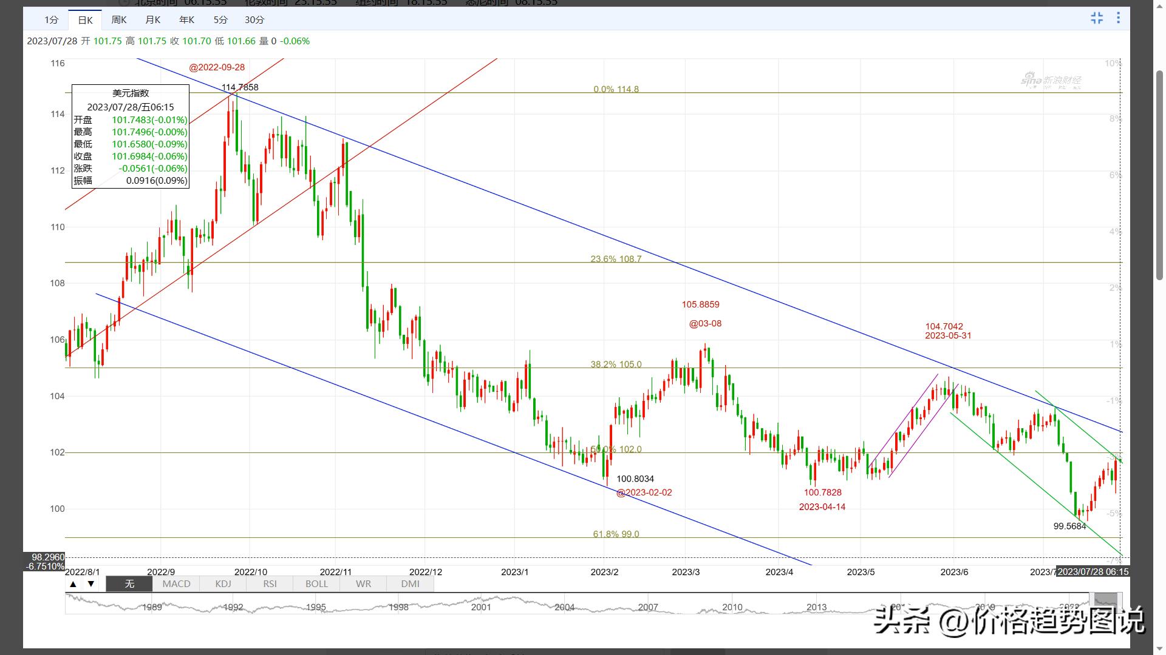
Task: Open the 30分 thirty-minute chart tab
Action: (254, 20)
